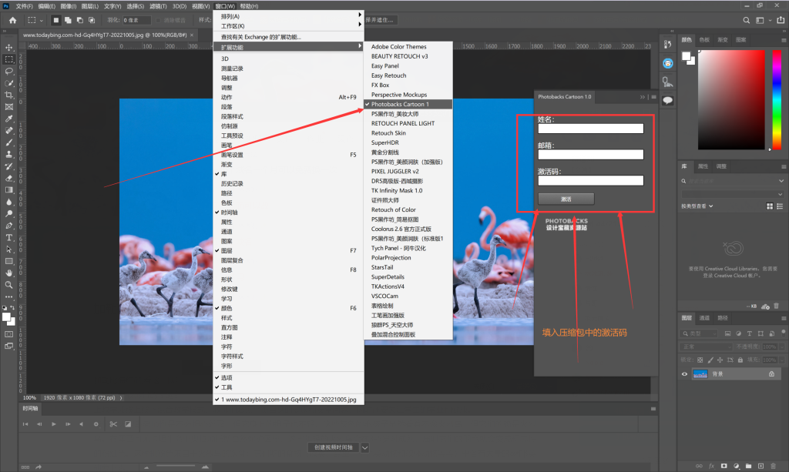This screenshot has height=472, width=789.
Task: Click the 激活码 input field
Action: tap(591, 180)
